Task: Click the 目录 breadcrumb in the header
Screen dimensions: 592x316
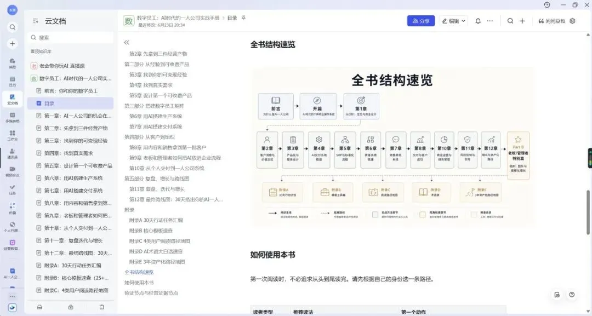Action: pyautogui.click(x=232, y=18)
